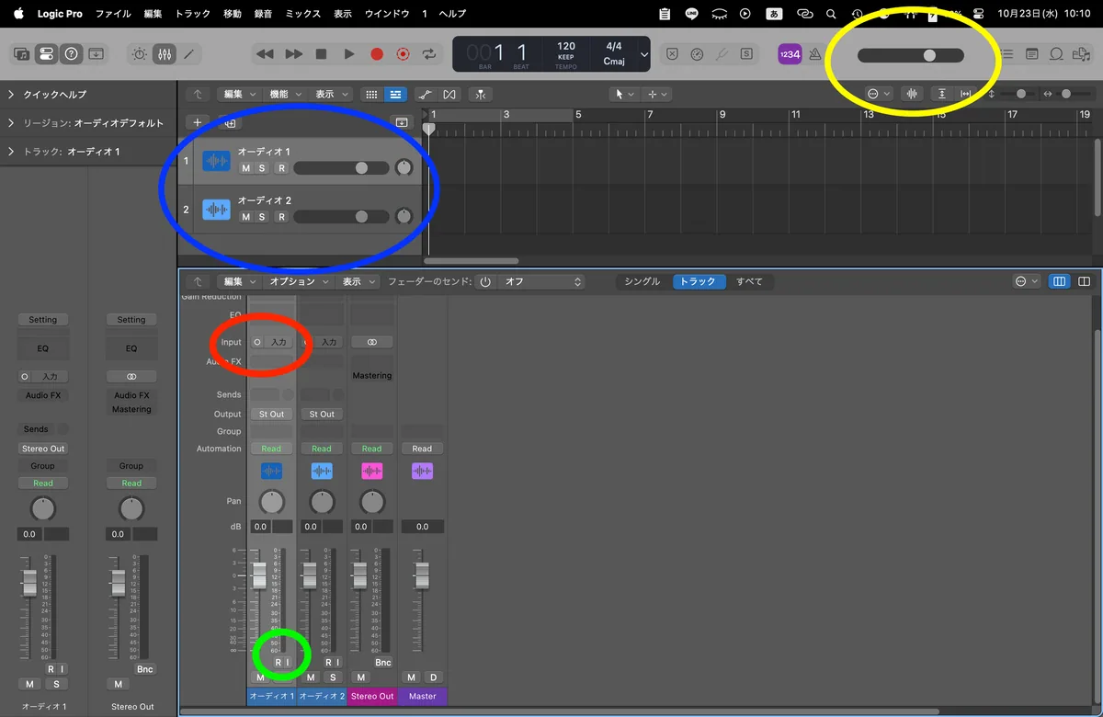This screenshot has width=1103, height=717.
Task: Expand the トラック: オーディオ 1 section
Action: tap(11, 151)
